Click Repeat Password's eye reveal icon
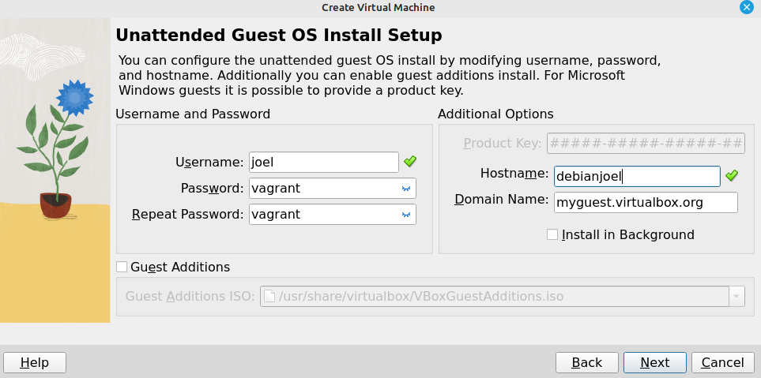This screenshot has height=378, width=761. 406,214
